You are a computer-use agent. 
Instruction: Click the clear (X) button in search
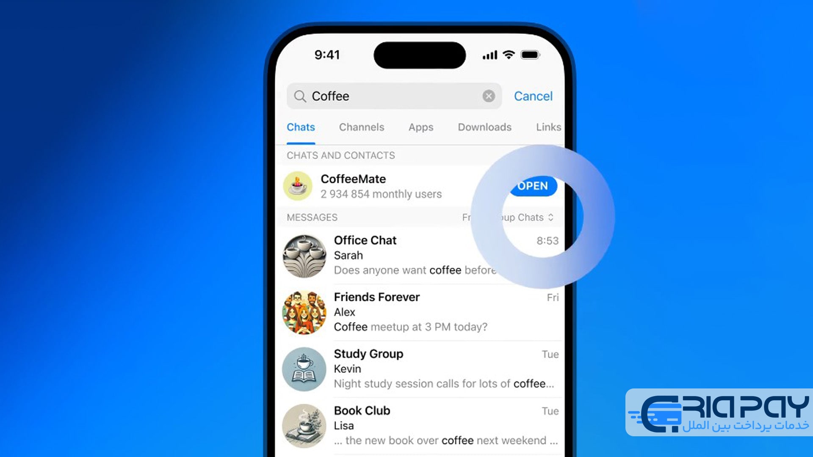(x=489, y=96)
